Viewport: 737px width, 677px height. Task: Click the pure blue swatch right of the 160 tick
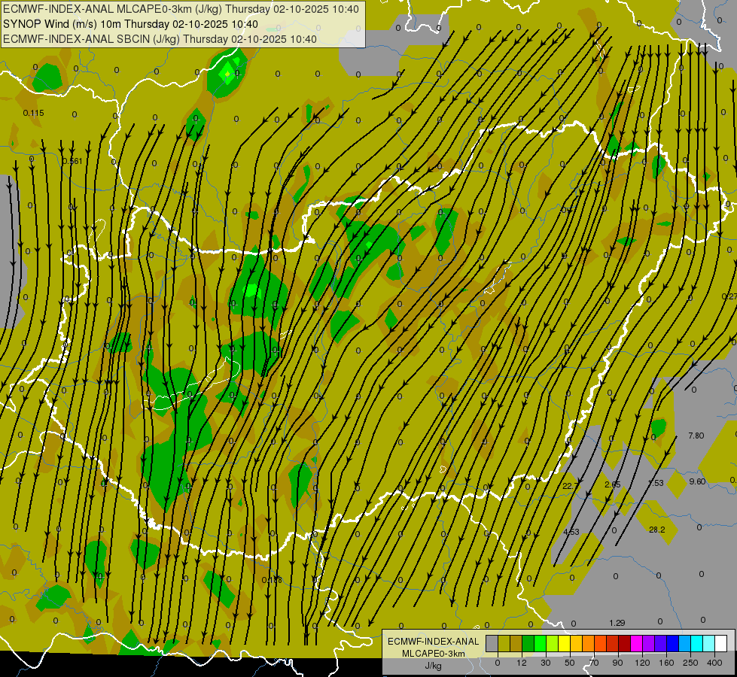[x=672, y=643]
